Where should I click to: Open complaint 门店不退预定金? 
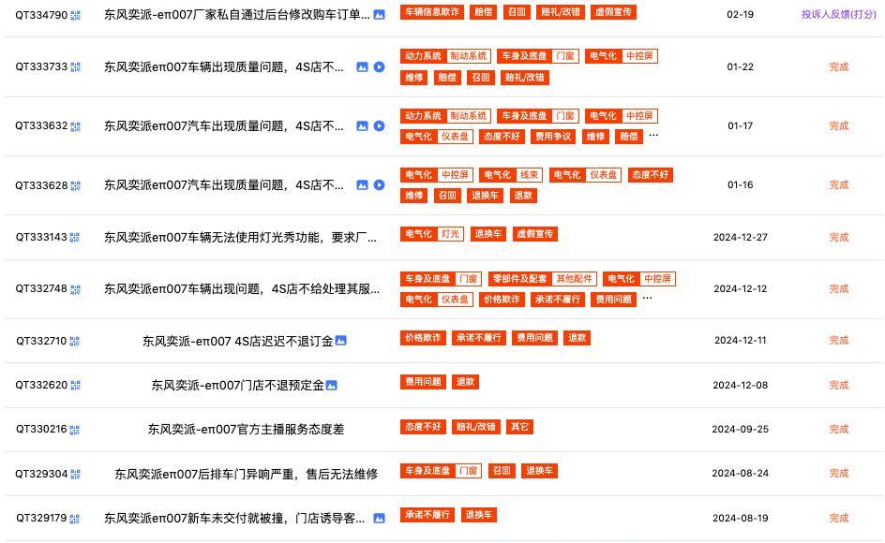coord(237,386)
